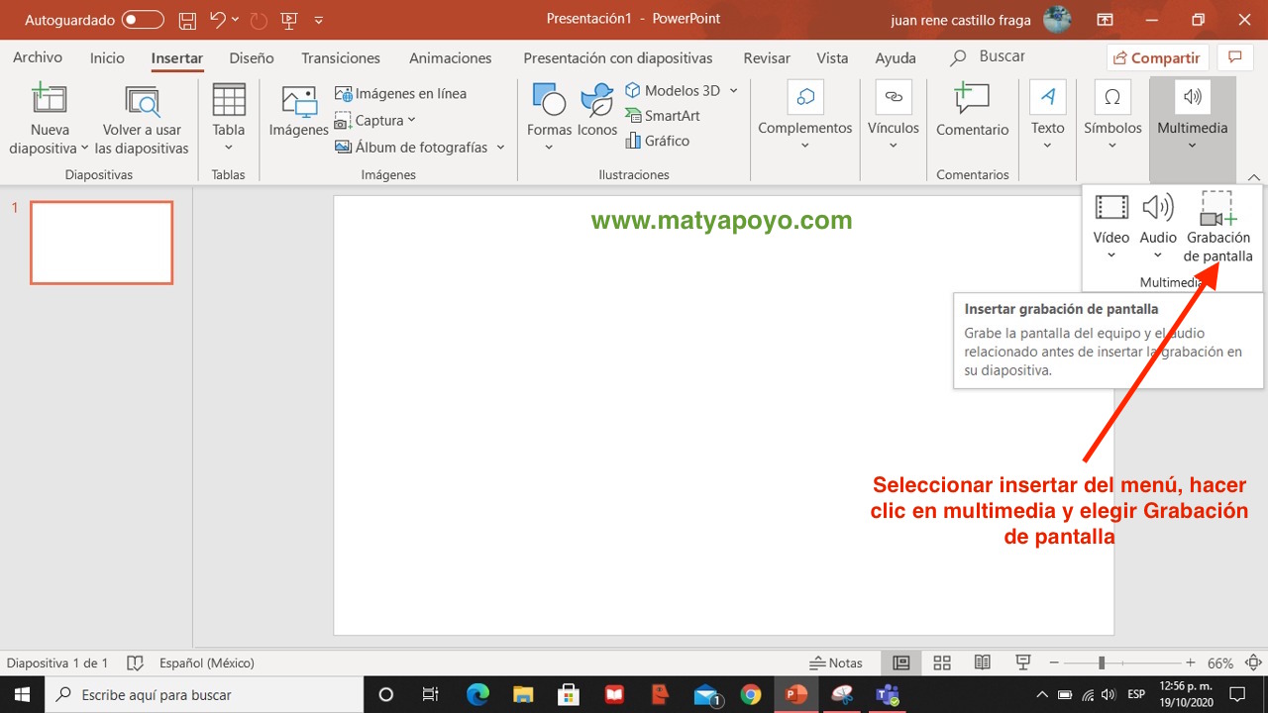The image size is (1268, 713).
Task: Open Presentación con diapositivas tab
Action: tap(618, 57)
